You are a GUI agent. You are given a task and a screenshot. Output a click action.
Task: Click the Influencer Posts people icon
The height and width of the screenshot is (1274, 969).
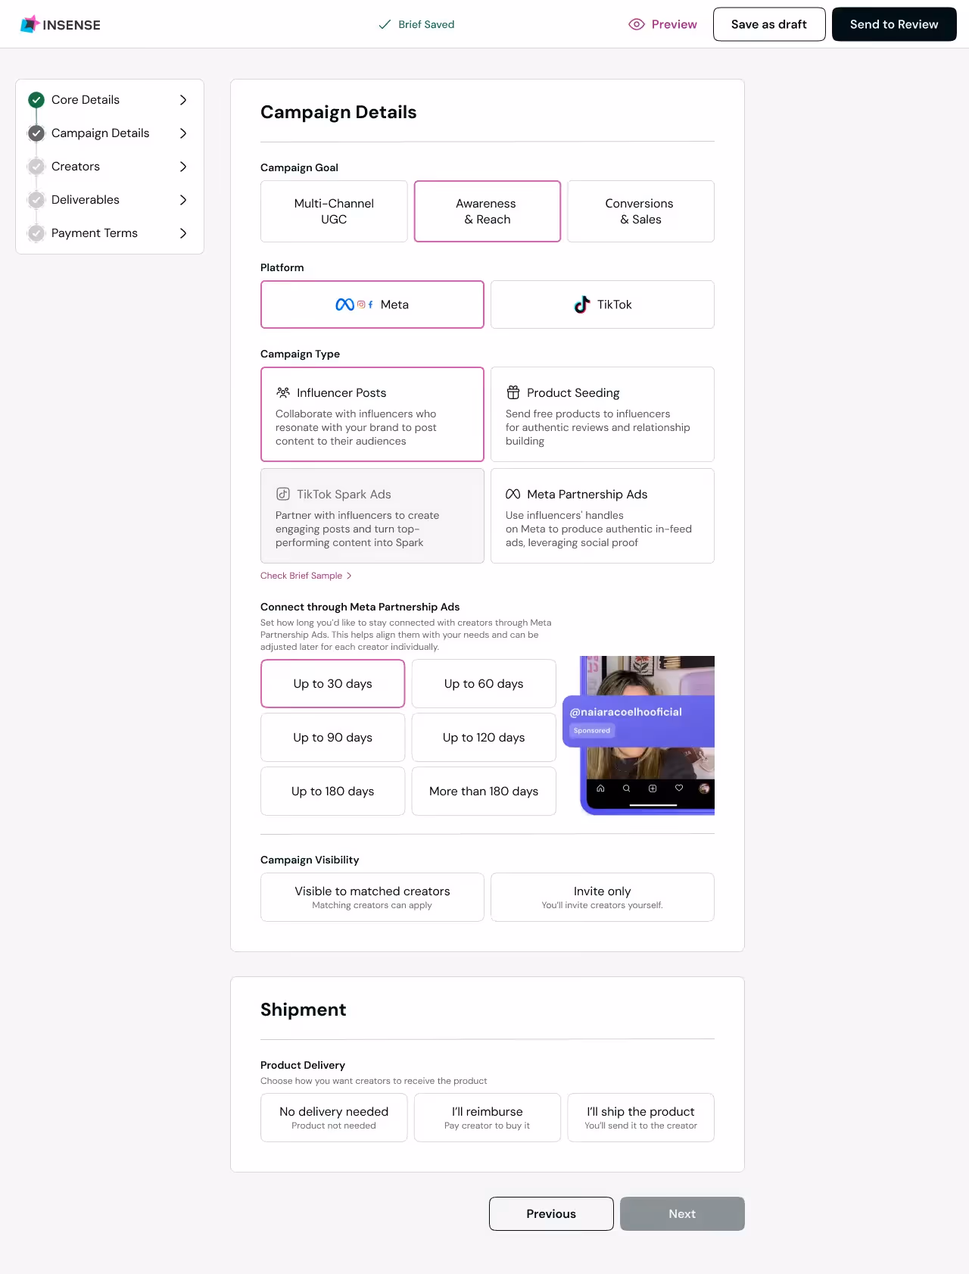tap(283, 392)
